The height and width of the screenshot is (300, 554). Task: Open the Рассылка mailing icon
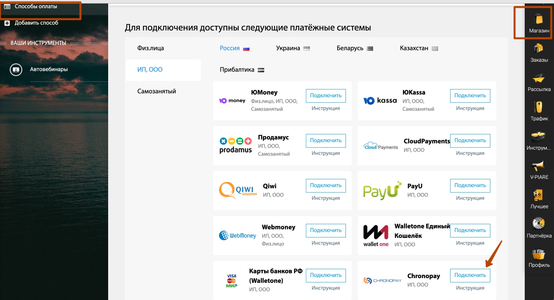(539, 78)
